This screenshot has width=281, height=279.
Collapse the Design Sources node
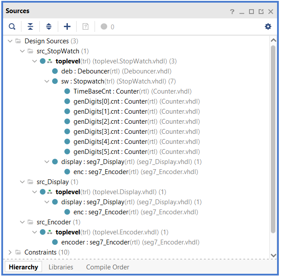point(10,41)
